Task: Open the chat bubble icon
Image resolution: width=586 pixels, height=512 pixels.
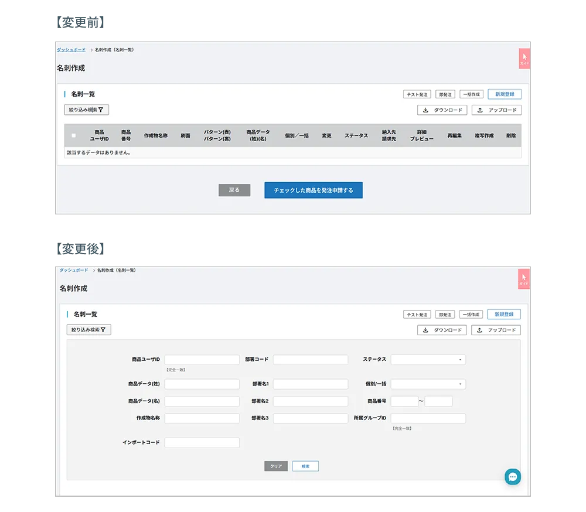Action: tap(513, 477)
